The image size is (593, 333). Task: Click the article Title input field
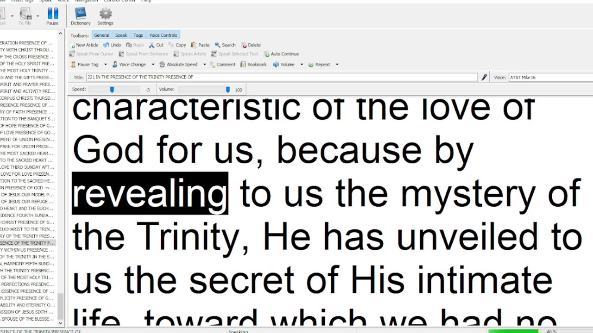[x=282, y=77]
